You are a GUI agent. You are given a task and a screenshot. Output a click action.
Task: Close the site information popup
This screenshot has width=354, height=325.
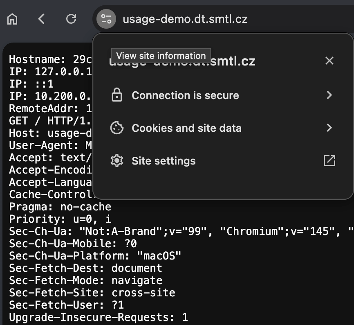point(329,61)
